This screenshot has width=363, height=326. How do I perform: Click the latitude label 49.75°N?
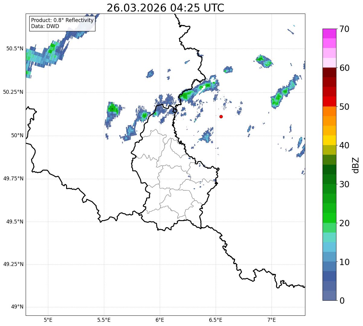[13, 179]
